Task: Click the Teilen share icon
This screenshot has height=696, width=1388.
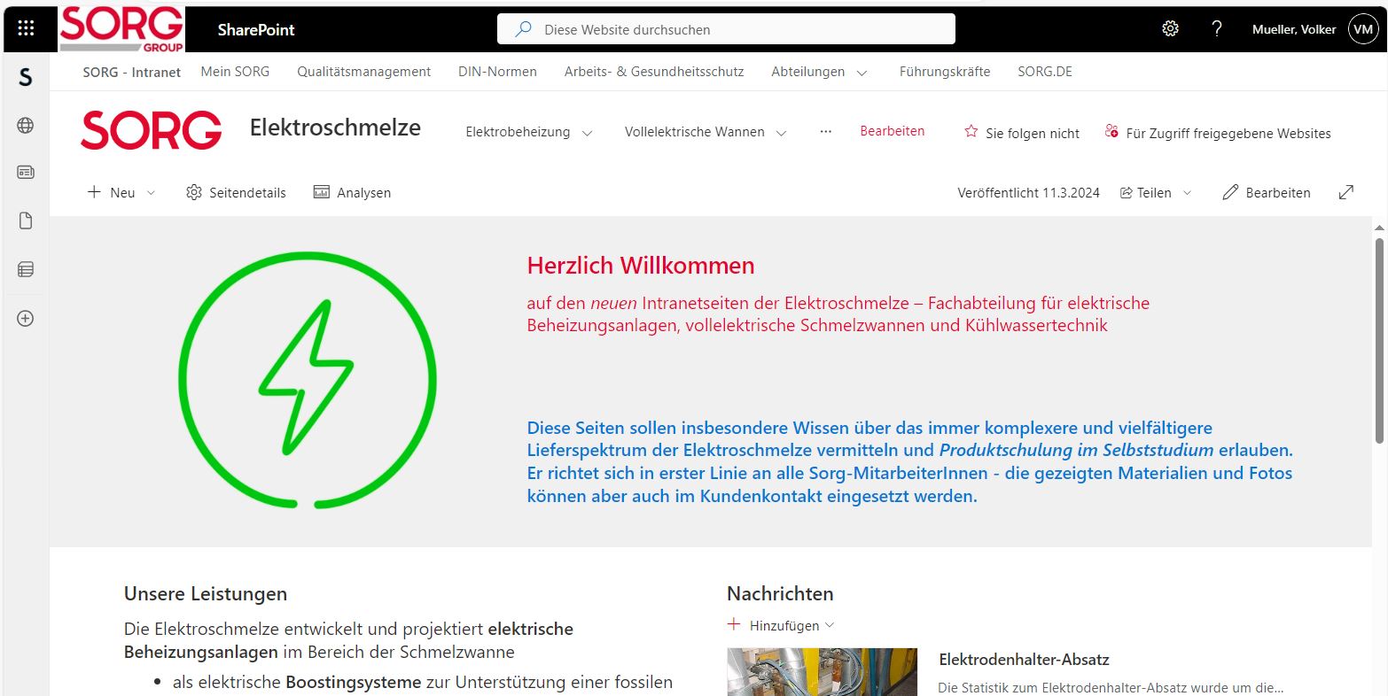Action: tap(1127, 192)
